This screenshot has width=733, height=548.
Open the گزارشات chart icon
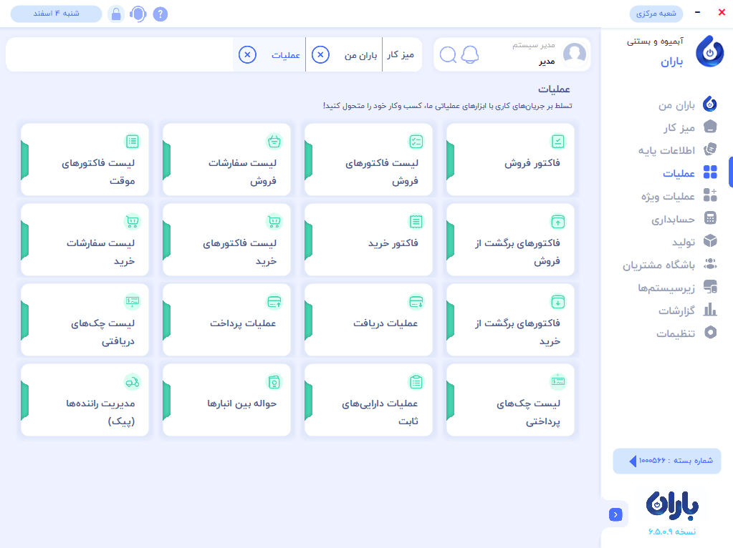point(710,310)
